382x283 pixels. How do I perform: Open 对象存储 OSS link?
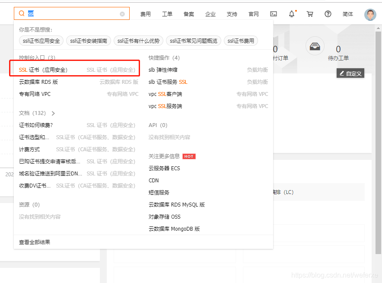click(165, 217)
